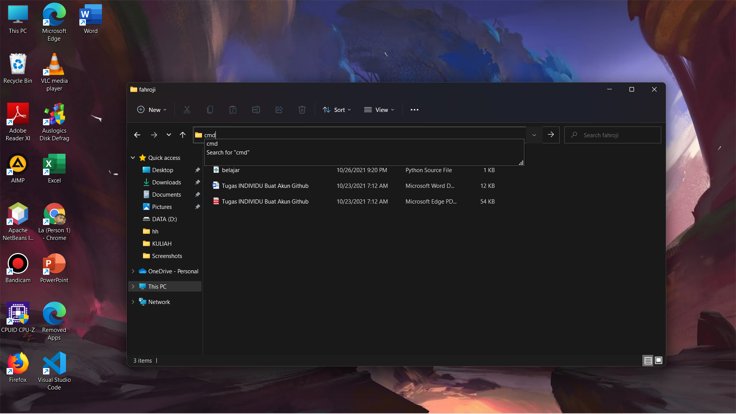Image resolution: width=736 pixels, height=414 pixels.
Task: Click the Search fahroji input field
Action: (617, 135)
